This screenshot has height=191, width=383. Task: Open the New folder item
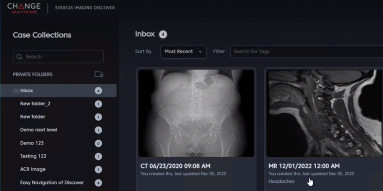tap(33, 117)
